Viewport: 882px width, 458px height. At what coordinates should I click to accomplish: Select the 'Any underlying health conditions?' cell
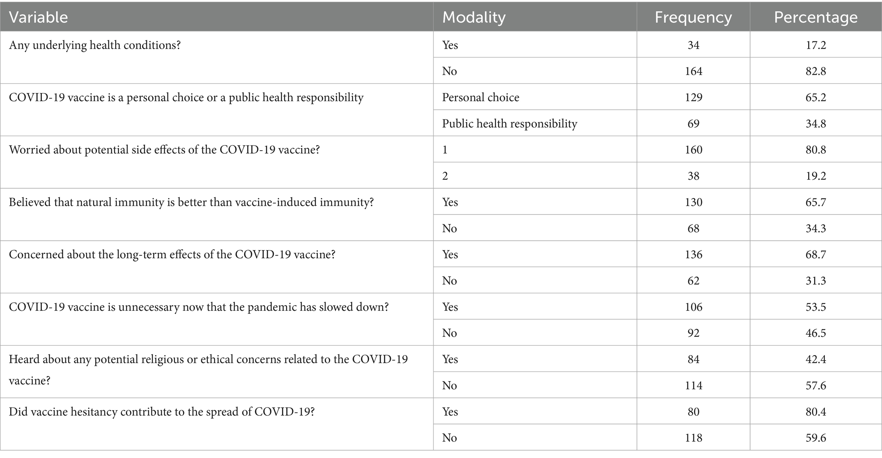click(x=95, y=45)
